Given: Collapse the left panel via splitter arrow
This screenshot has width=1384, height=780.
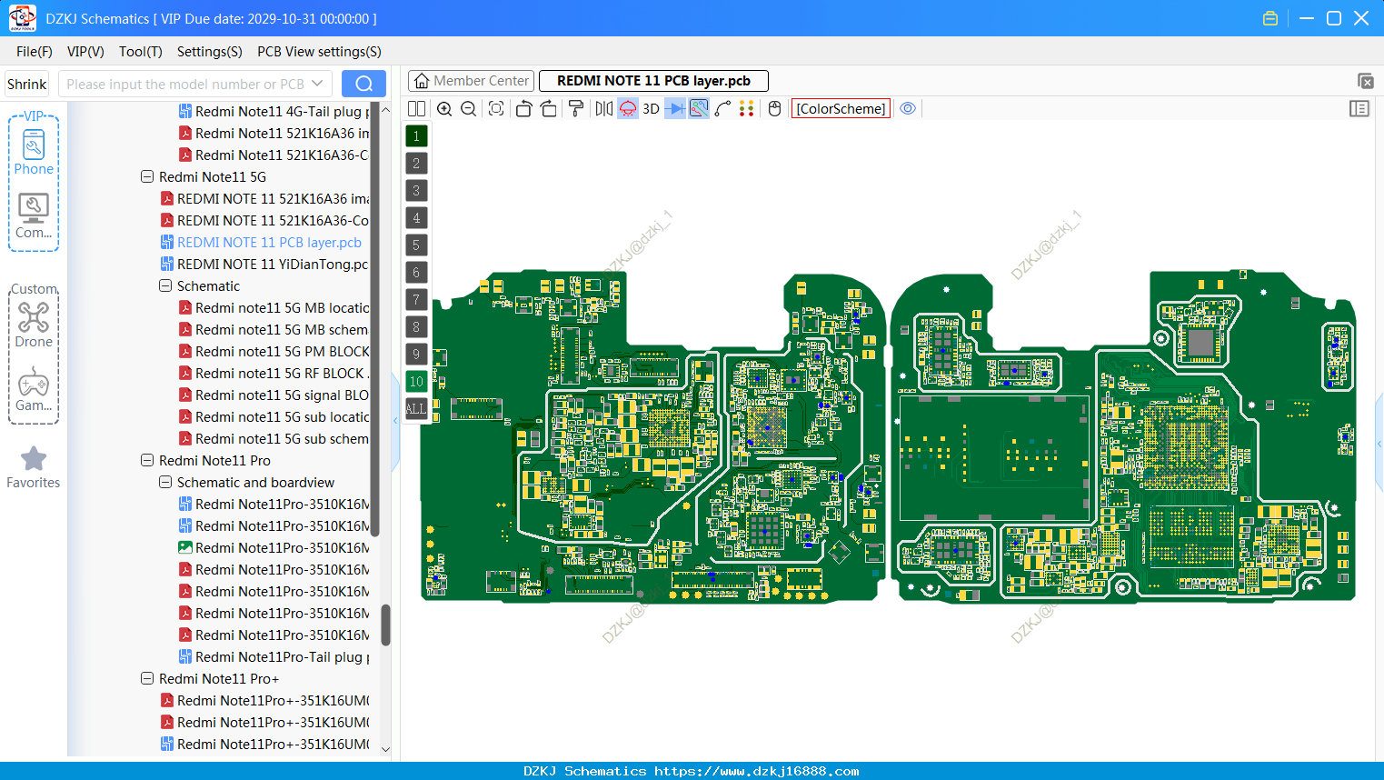Looking at the screenshot, I should 395,421.
